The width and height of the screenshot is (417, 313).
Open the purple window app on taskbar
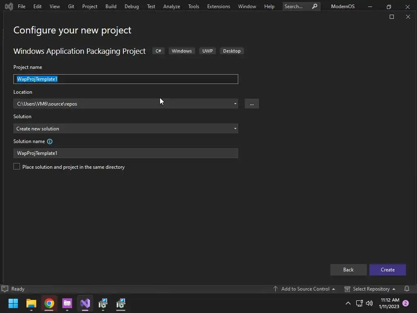pos(67,303)
